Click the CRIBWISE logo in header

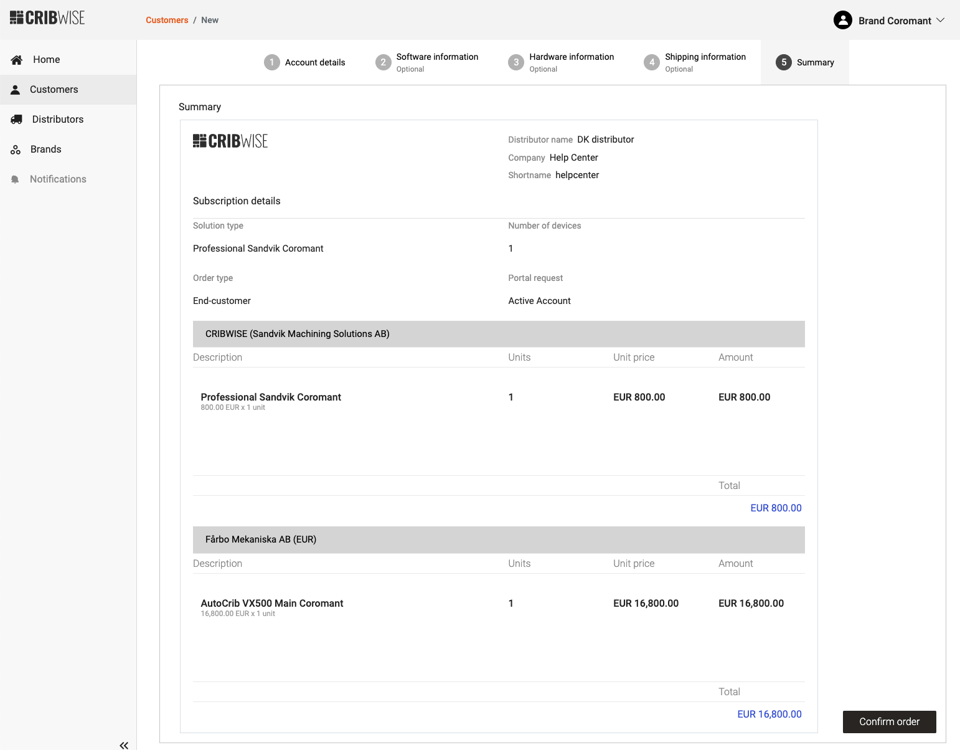(x=47, y=18)
